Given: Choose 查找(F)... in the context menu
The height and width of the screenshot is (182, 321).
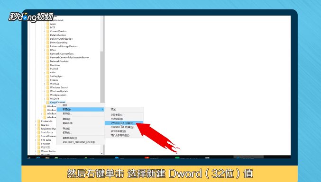Looking at the screenshot, I should tap(81, 113).
